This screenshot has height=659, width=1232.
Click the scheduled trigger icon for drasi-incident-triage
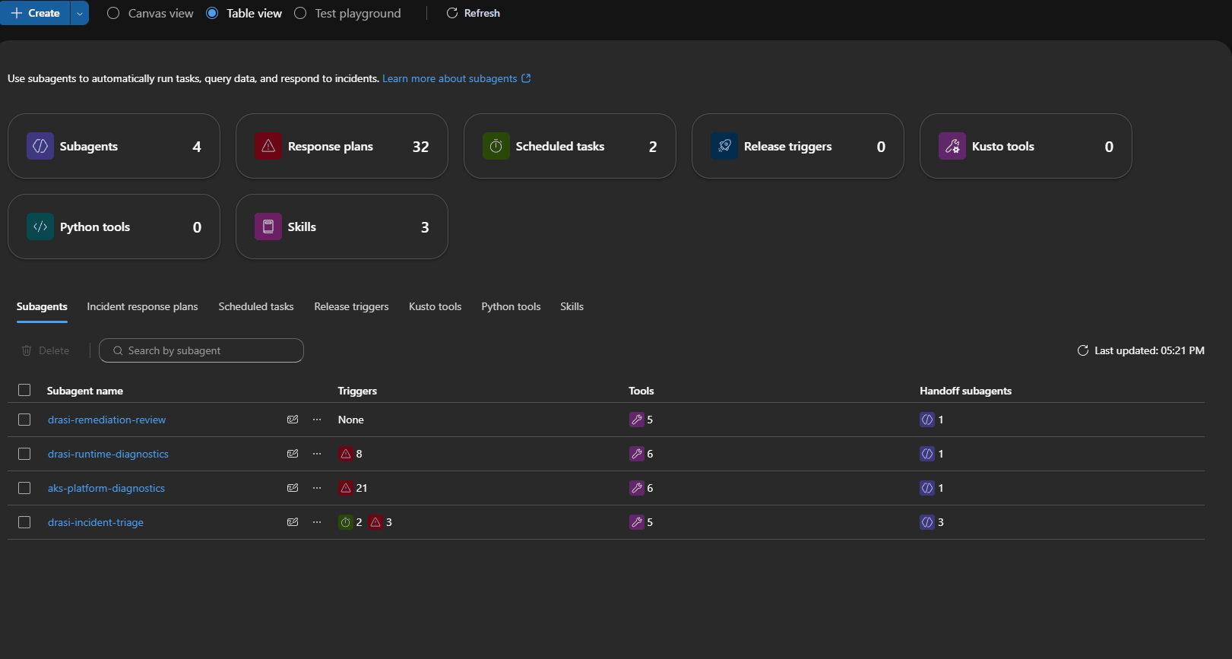[346, 522]
